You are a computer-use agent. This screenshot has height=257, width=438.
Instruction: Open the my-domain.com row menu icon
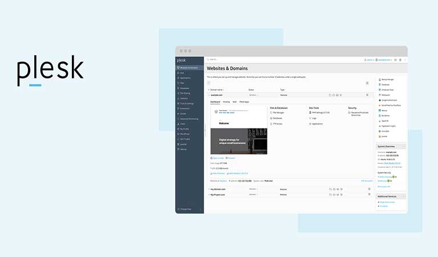[370, 190]
